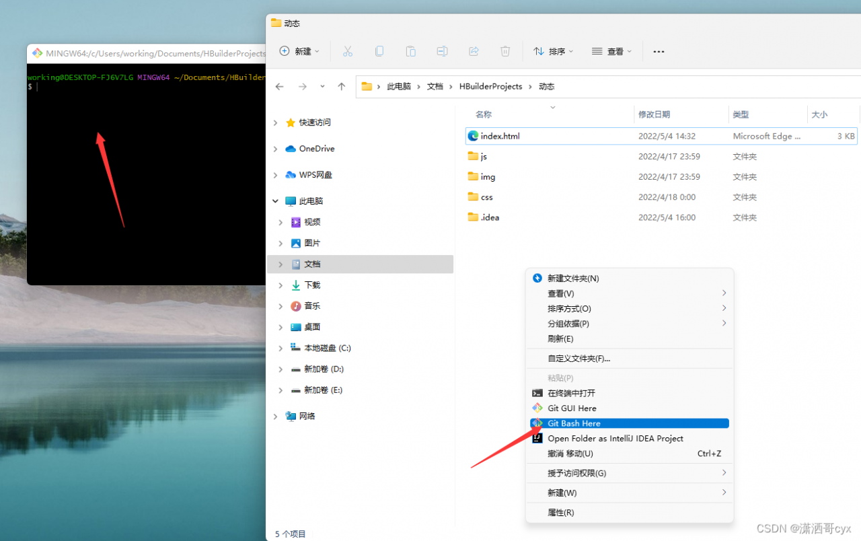Screen dimensions: 861x541
Task: Click the 音乐 music icon in sidebar
Action: pyautogui.click(x=296, y=306)
